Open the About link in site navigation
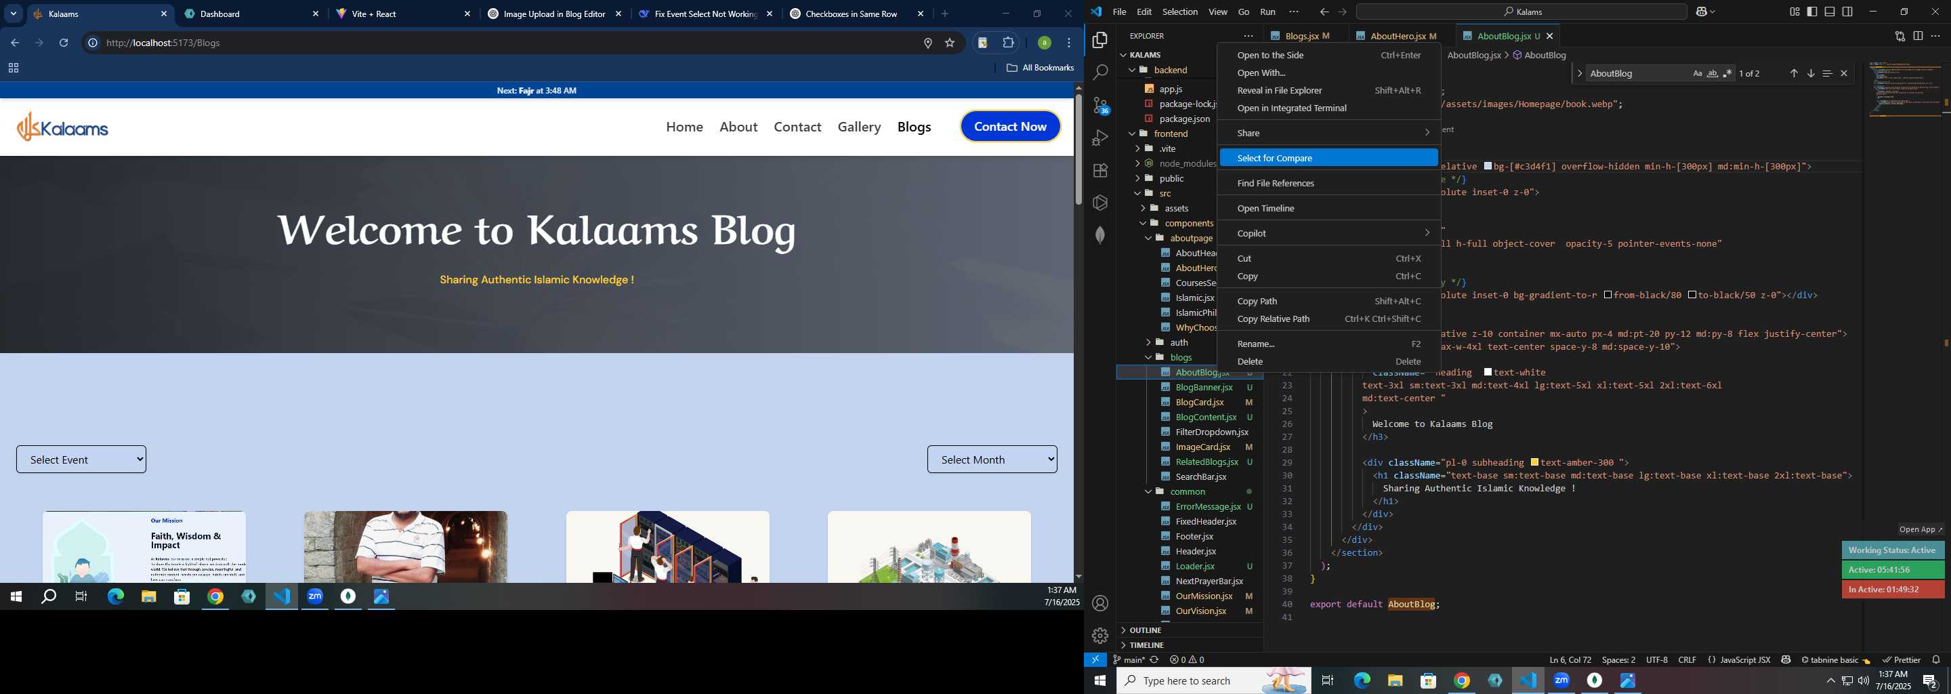 coord(738,127)
